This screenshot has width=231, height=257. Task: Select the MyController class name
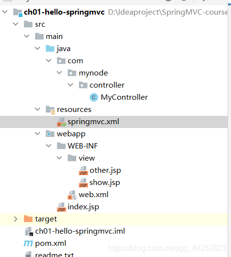pyautogui.click(x=124, y=97)
